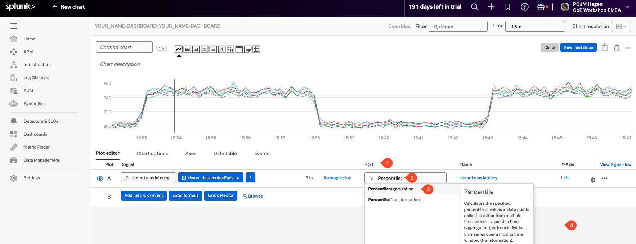Toggle visibility eye for plot A
636x244 pixels.
100,179
